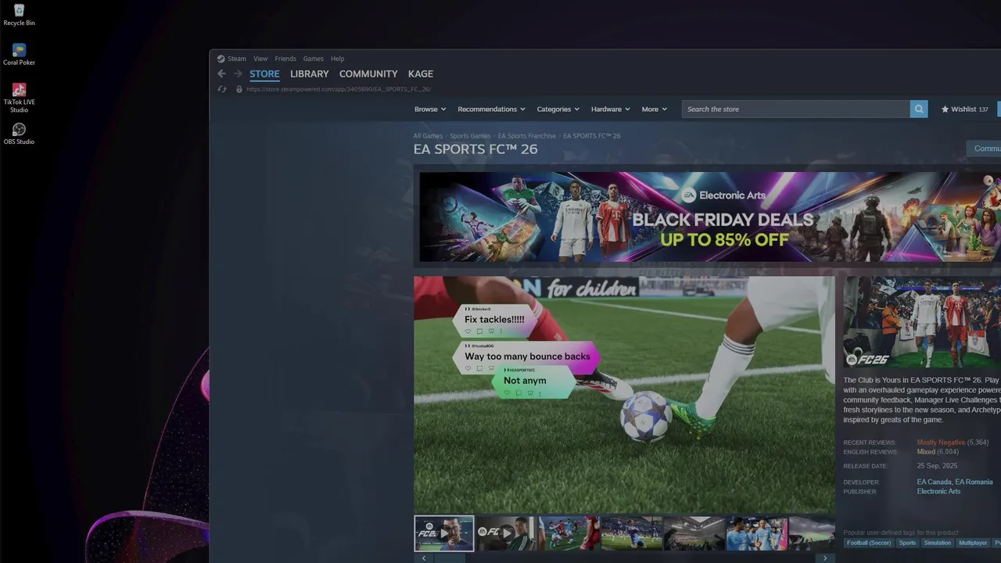Select the second trailer thumbnail
The image size is (1001, 563).
[x=506, y=533]
